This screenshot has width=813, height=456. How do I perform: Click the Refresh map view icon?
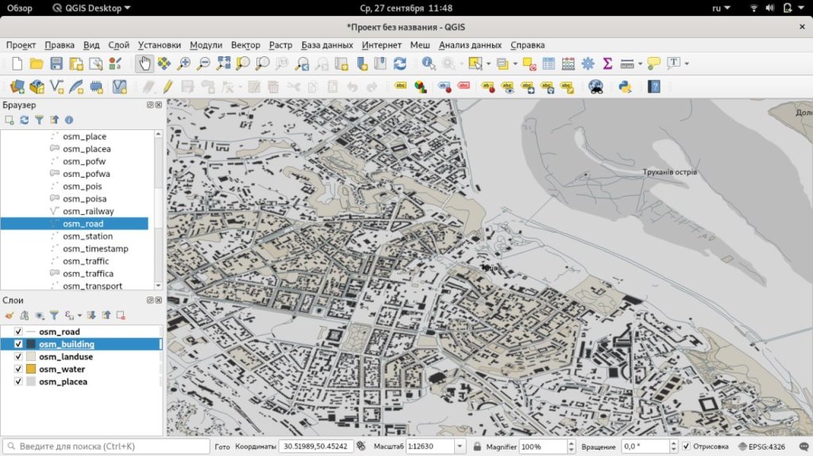click(x=400, y=63)
